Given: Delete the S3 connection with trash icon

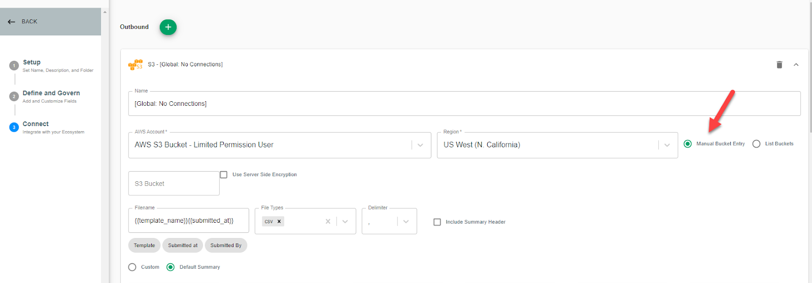Looking at the screenshot, I should [780, 64].
